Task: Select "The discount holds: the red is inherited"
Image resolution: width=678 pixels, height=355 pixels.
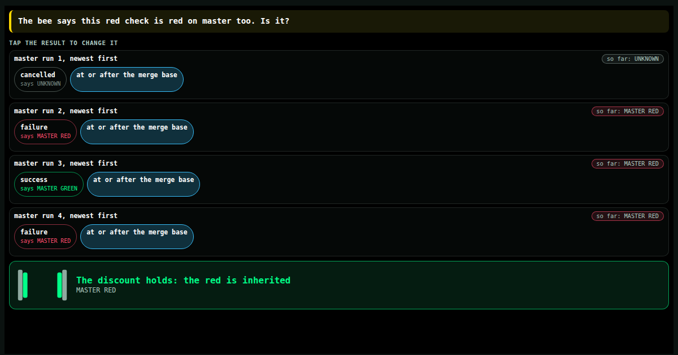Action: (x=183, y=280)
